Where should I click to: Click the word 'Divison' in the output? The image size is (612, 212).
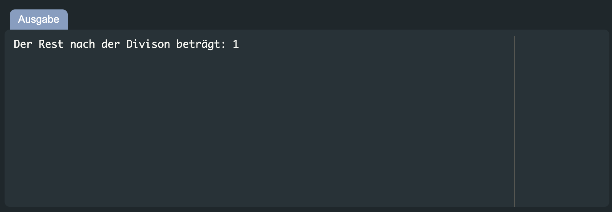(148, 44)
